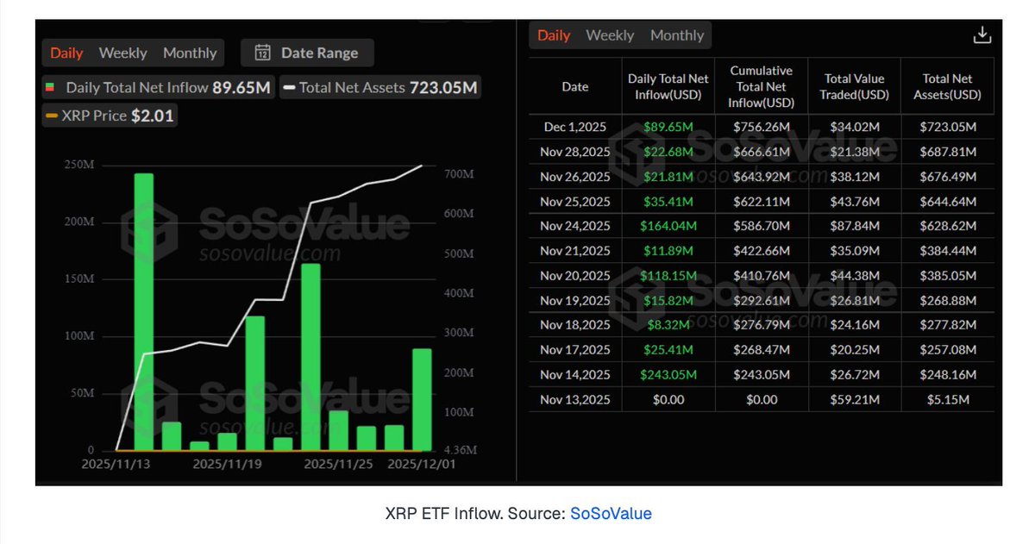This screenshot has width=1035, height=544.
Task: Click the download icon above the table
Action: [982, 35]
